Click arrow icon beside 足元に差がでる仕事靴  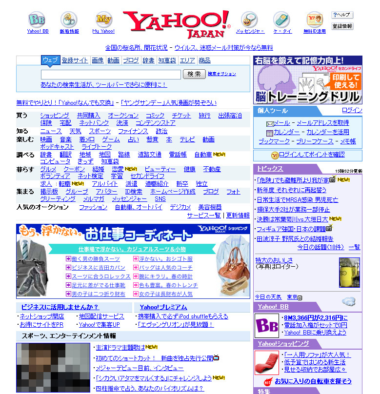tap(68, 285)
